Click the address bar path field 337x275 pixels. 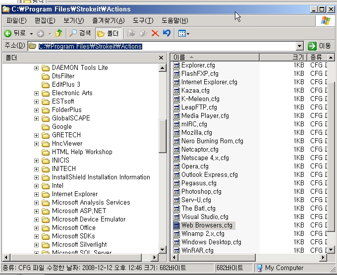coord(162,46)
